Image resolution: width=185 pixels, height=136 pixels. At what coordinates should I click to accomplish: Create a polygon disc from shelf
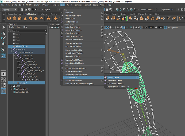click(41, 18)
